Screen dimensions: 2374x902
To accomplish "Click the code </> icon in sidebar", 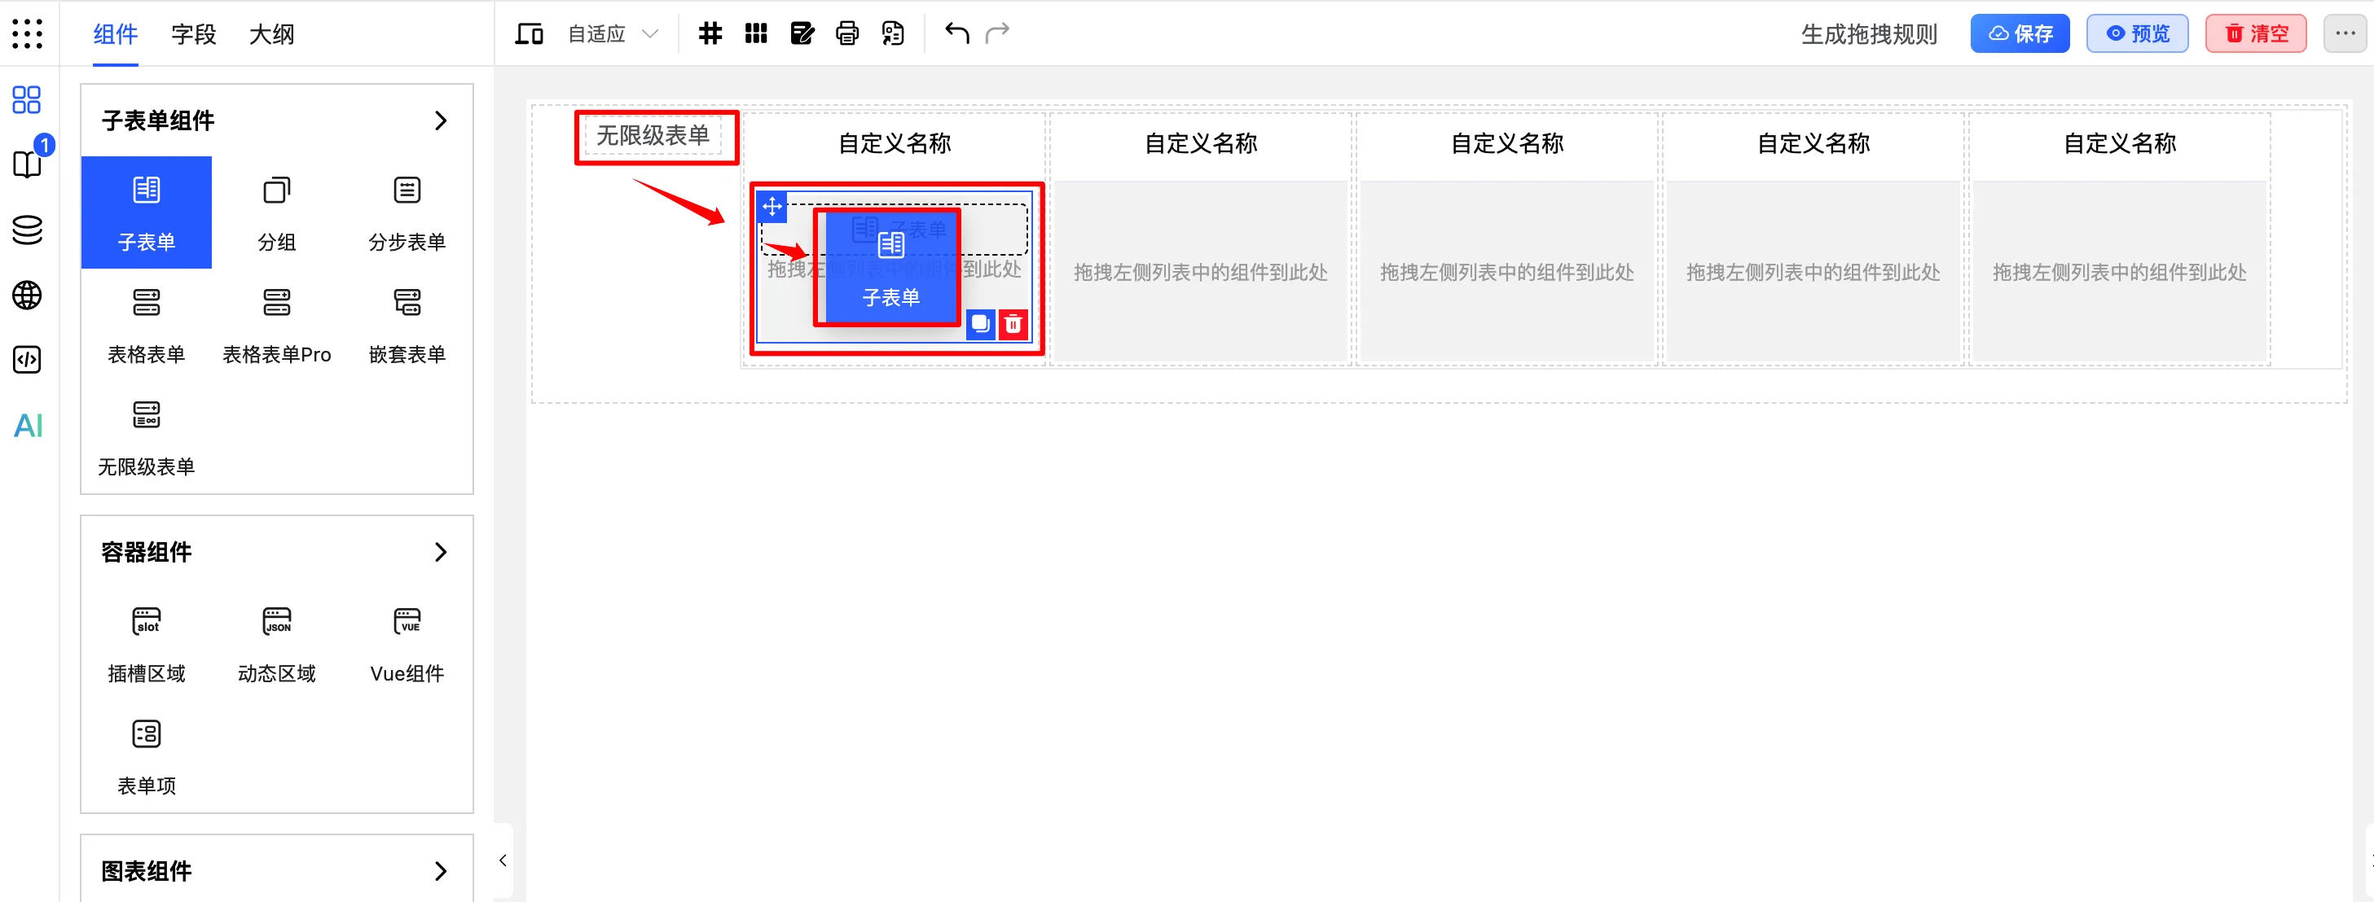I will pyautogui.click(x=27, y=359).
